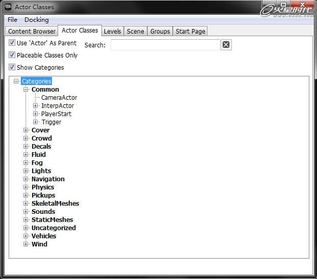Select the Sounds category label

click(x=43, y=211)
